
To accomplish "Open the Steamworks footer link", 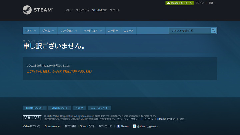I will tap(53, 126).
